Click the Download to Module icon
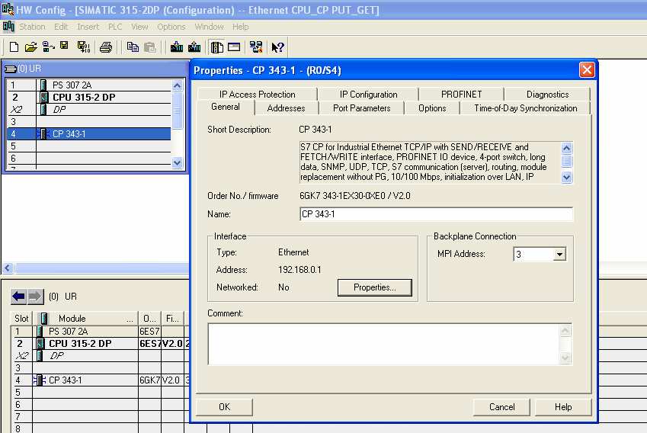This screenshot has height=433, width=647. [x=177, y=47]
